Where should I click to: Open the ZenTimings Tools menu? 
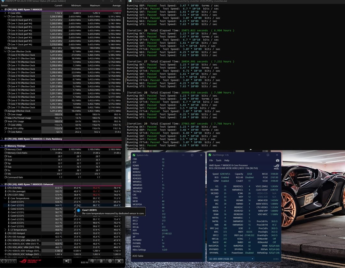pyautogui.click(x=218, y=160)
